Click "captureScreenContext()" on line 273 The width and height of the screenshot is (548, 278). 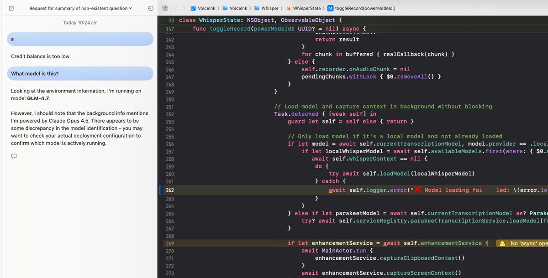[x=424, y=273]
